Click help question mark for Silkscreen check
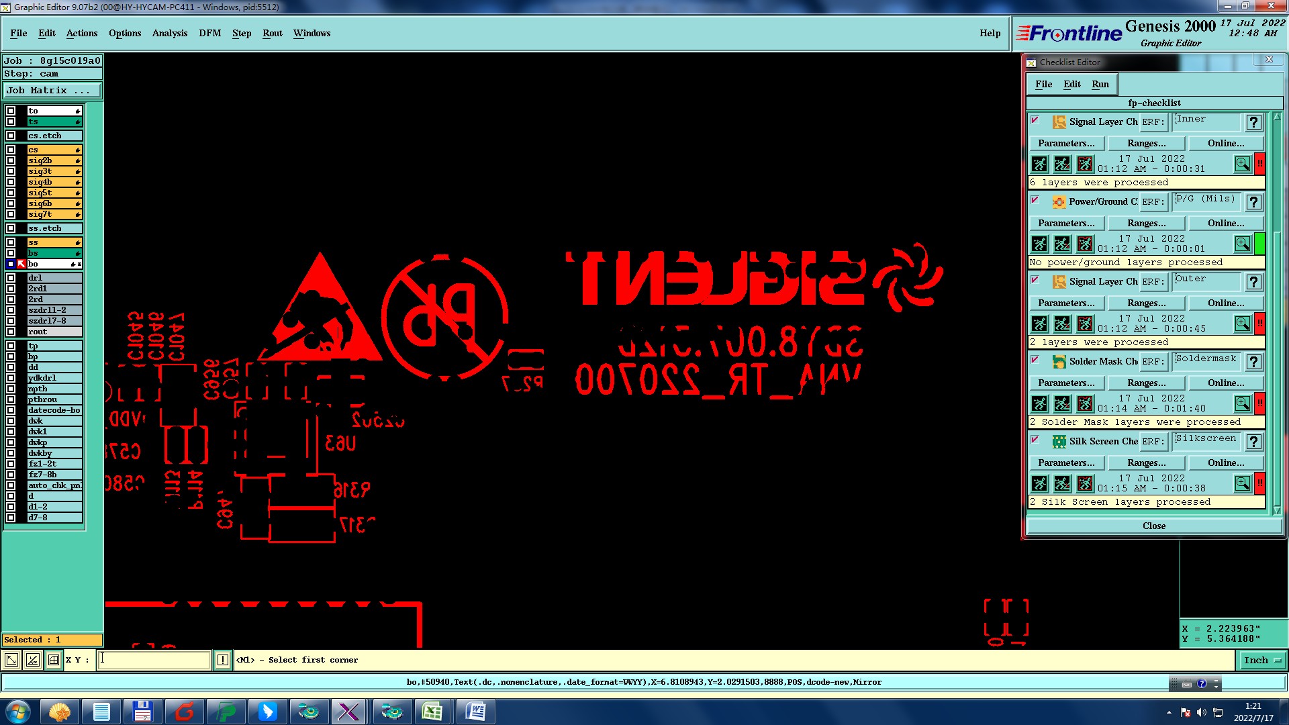 click(x=1253, y=442)
